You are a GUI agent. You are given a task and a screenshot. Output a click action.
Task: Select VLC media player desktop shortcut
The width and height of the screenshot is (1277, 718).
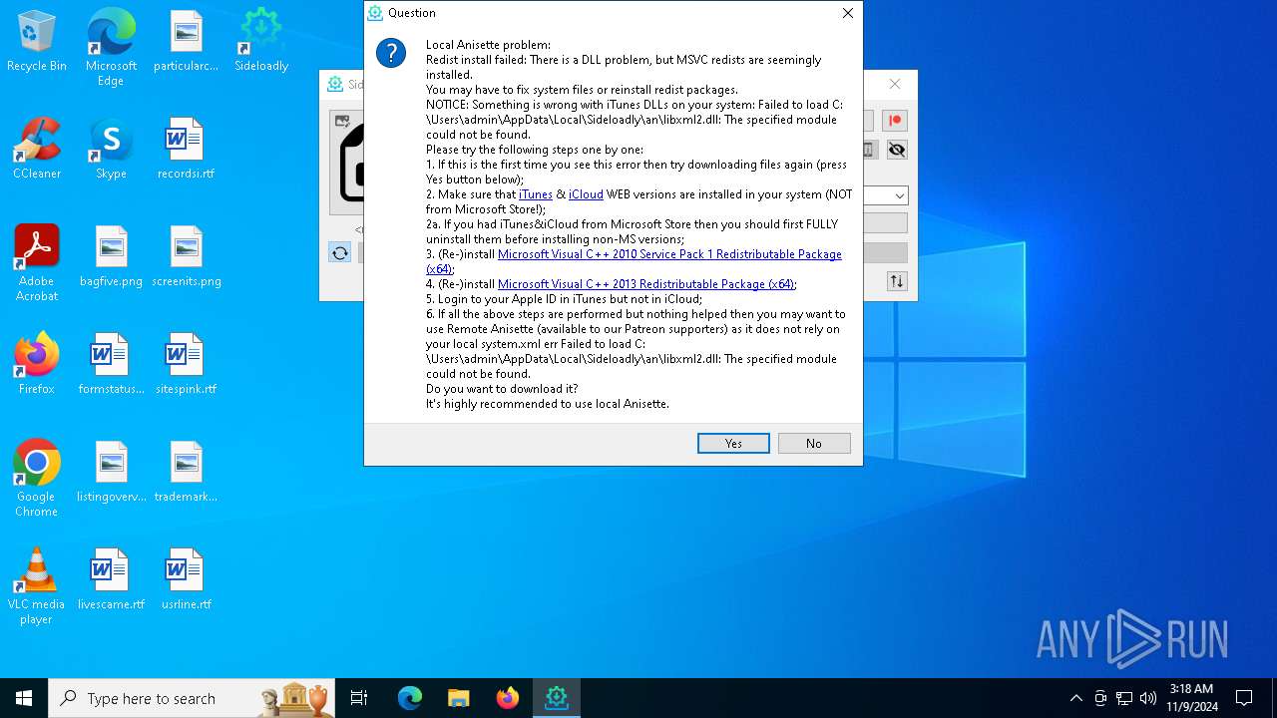click(x=37, y=586)
